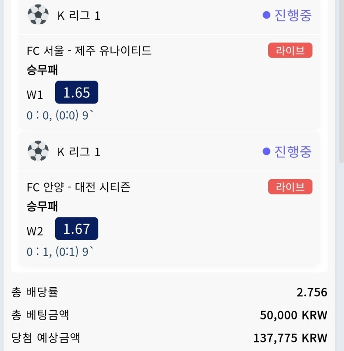Image resolution: width=344 pixels, height=351 pixels.
Task: Click the vertical scrollbar on the right edge
Action: pos(342,81)
